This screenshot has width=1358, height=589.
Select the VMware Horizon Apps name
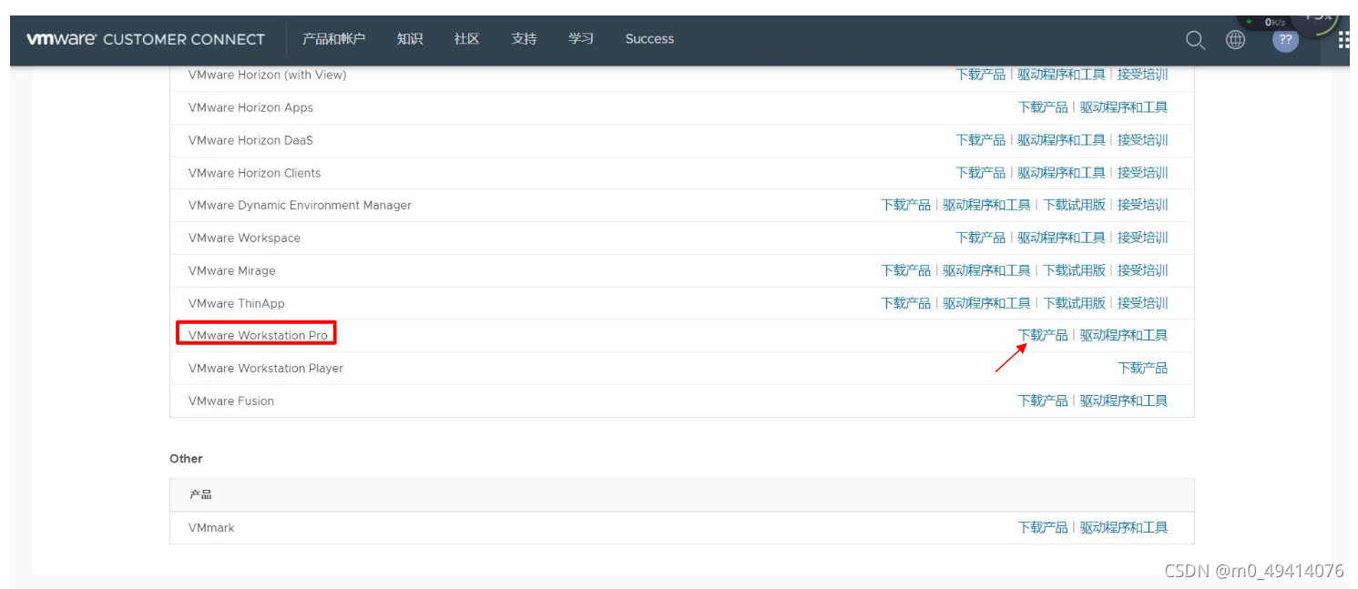pos(250,107)
